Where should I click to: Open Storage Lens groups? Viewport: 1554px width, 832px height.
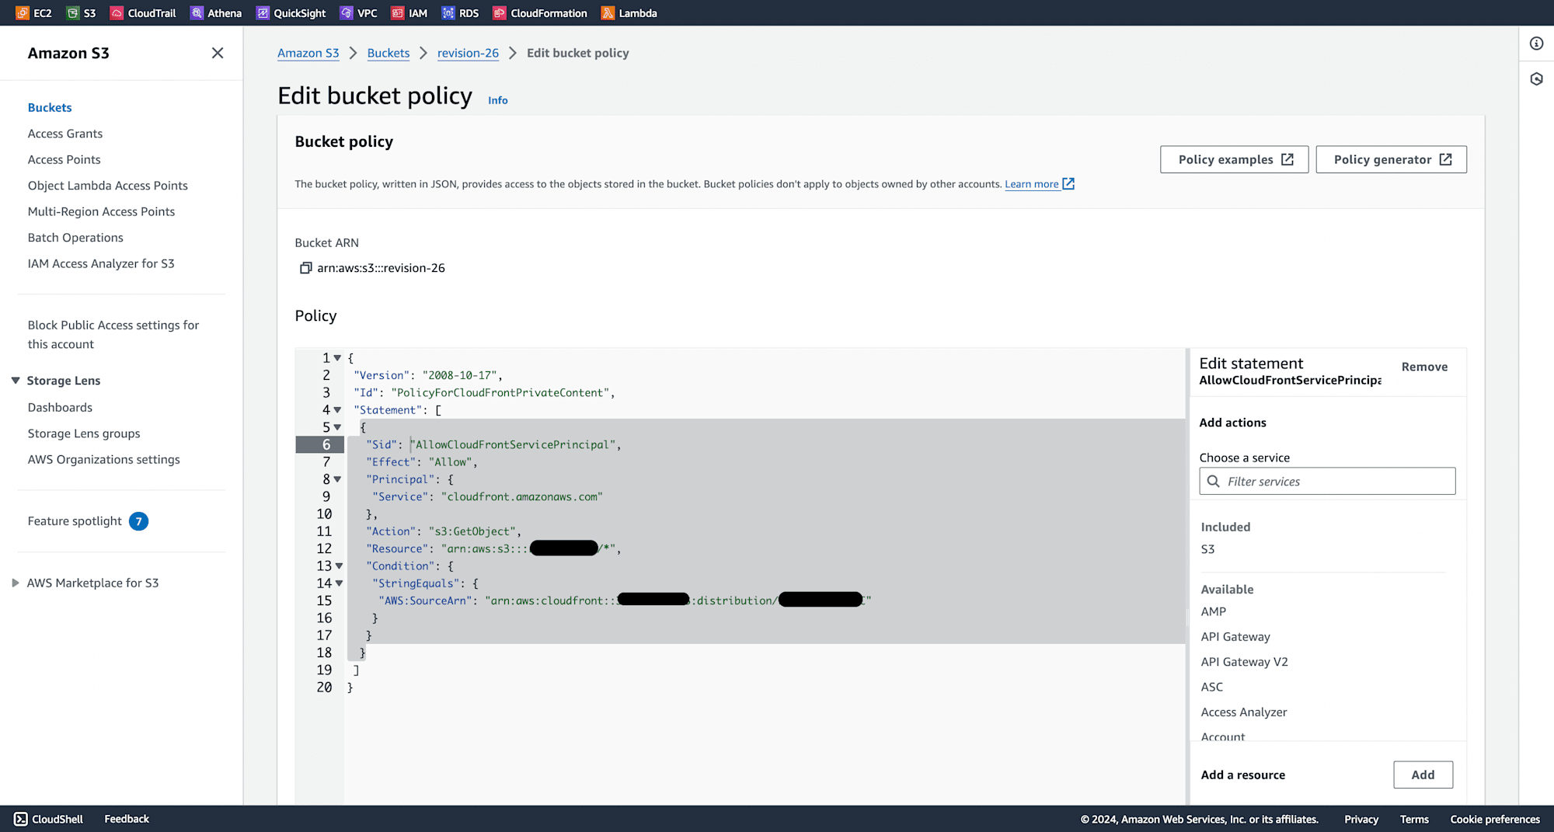click(84, 433)
